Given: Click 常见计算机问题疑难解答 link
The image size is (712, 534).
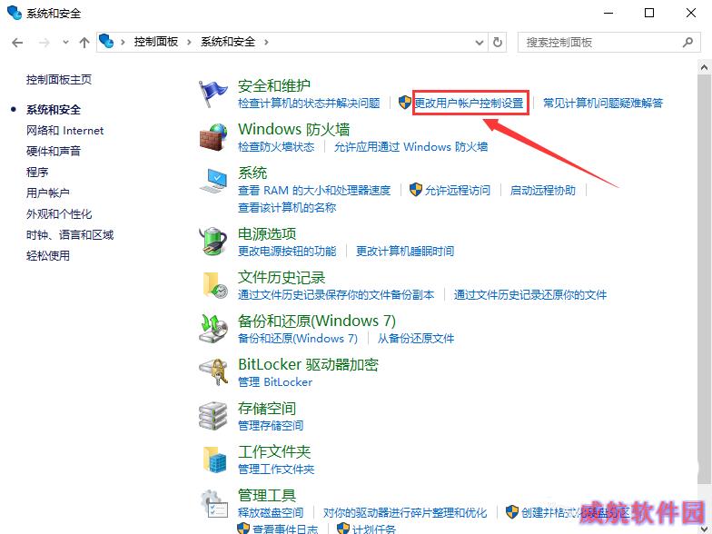Looking at the screenshot, I should click(603, 104).
